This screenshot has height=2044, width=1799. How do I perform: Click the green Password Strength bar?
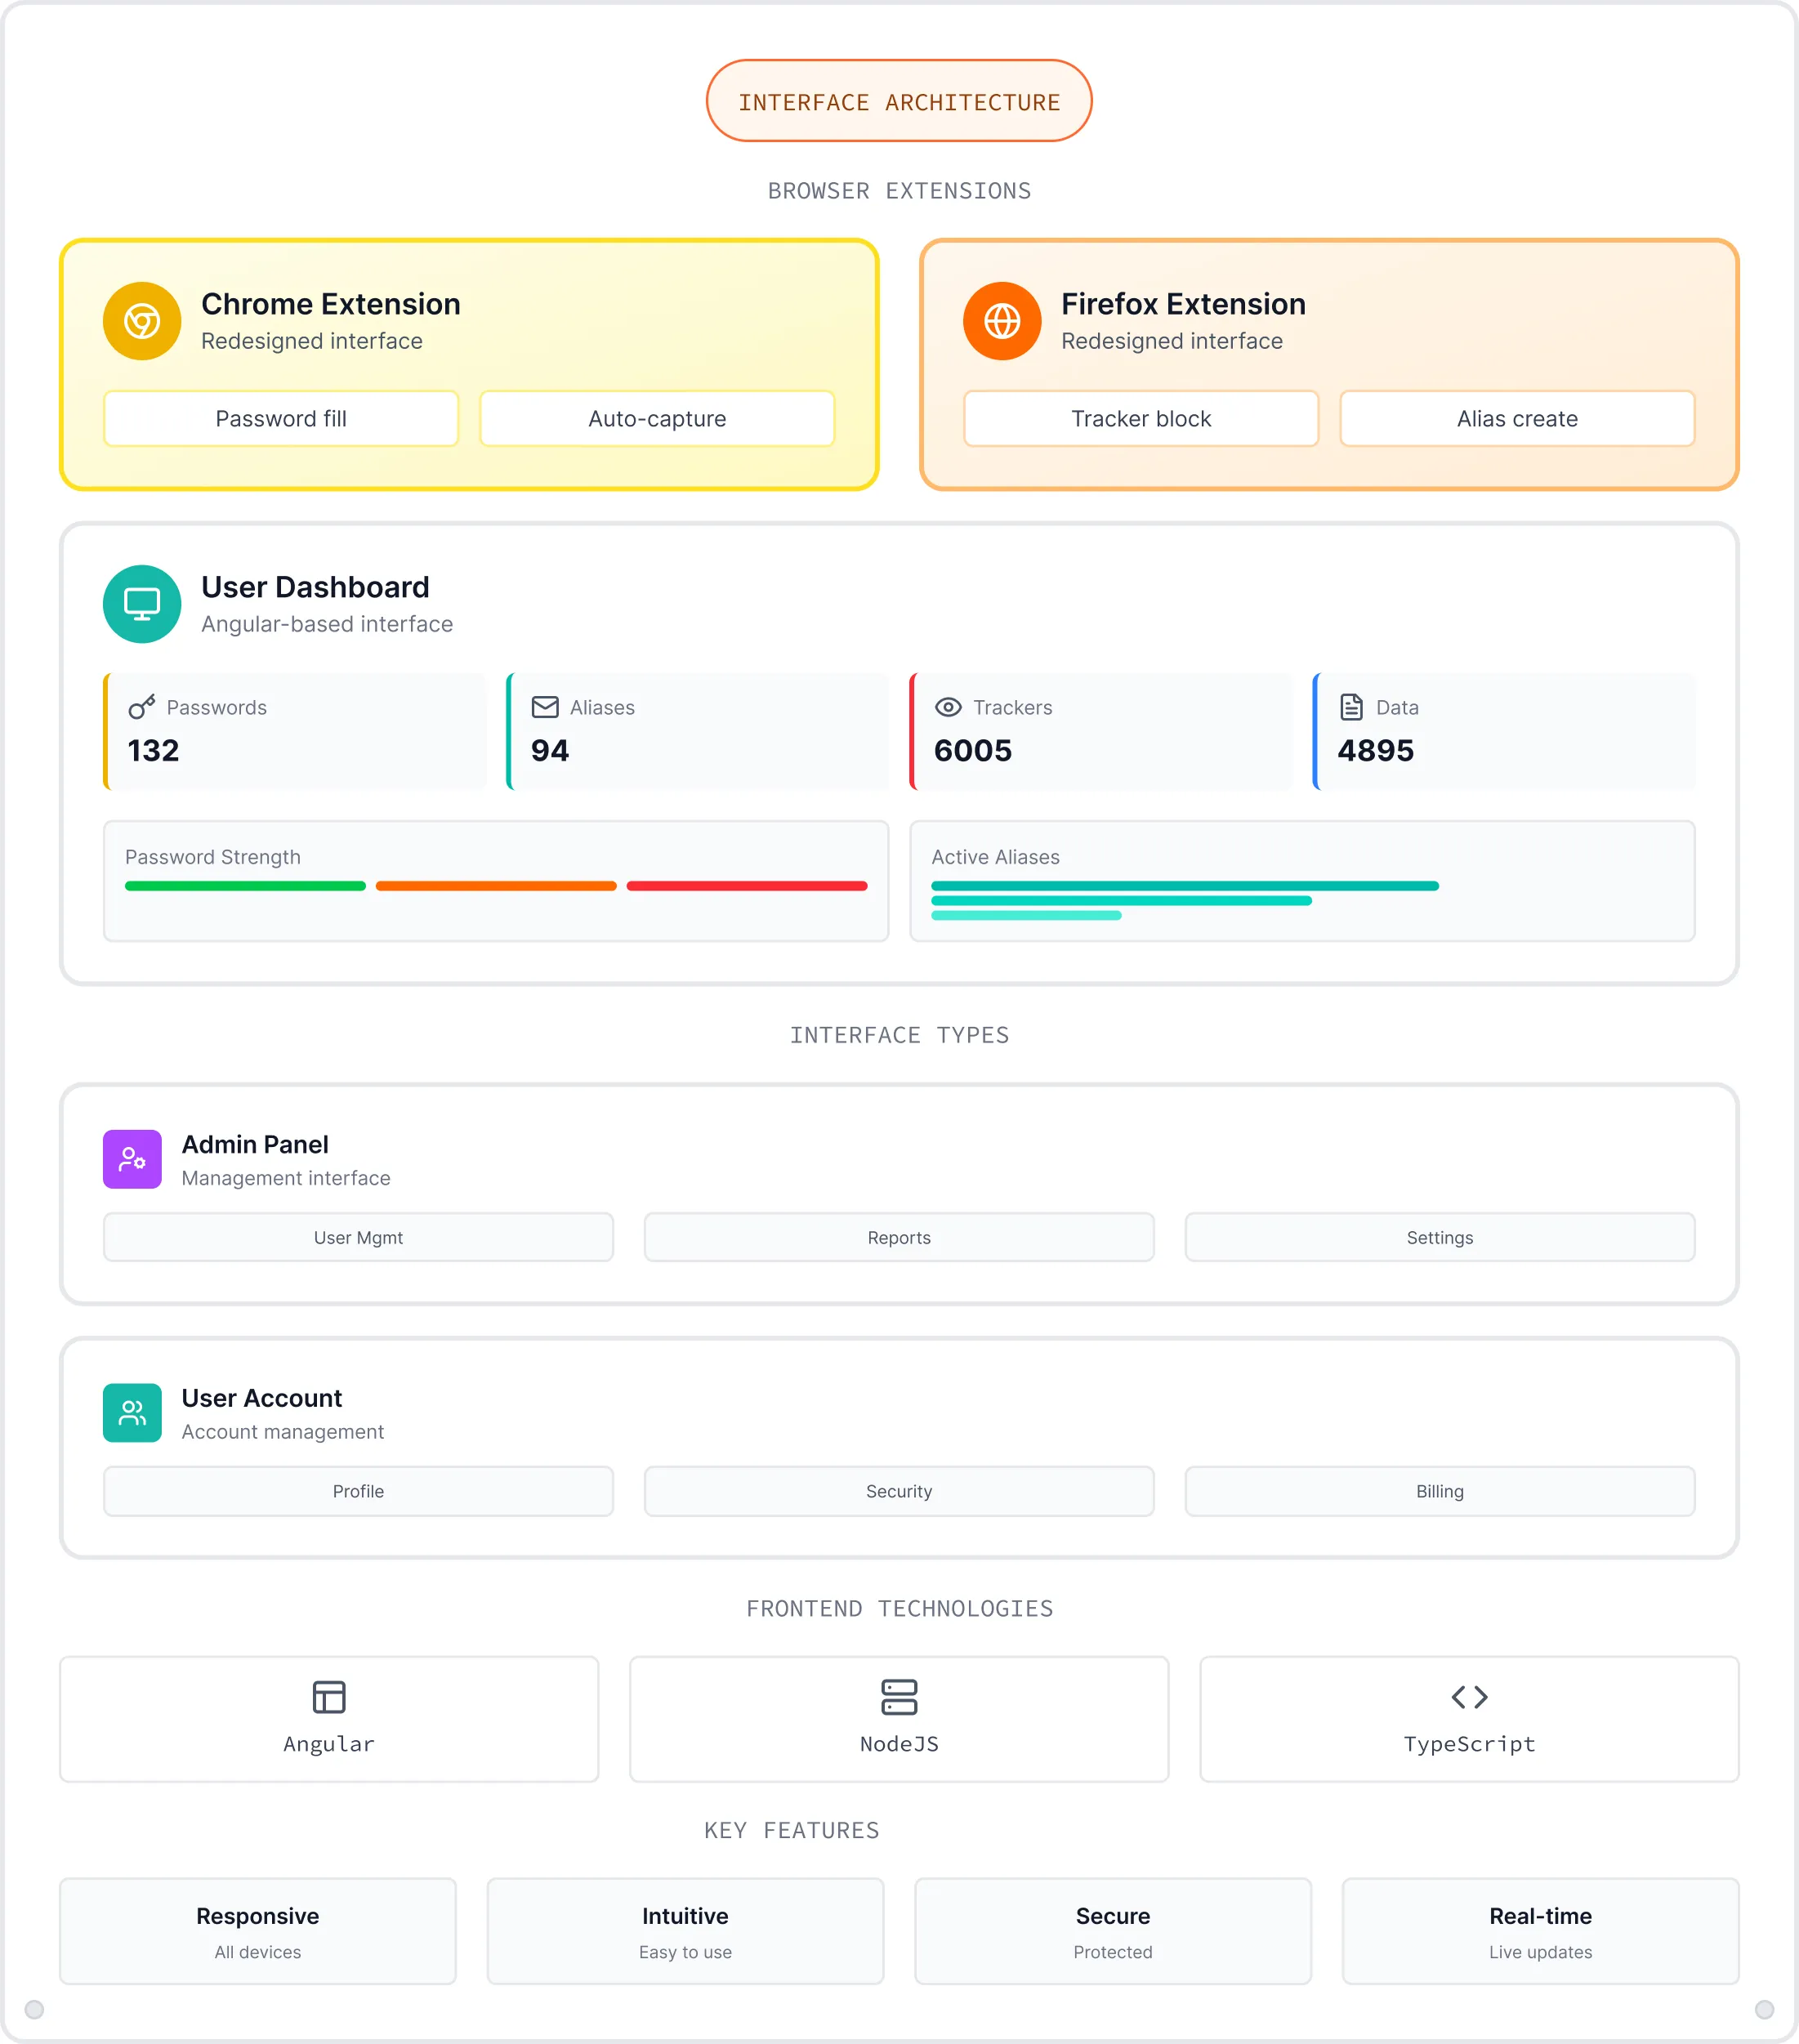click(244, 886)
